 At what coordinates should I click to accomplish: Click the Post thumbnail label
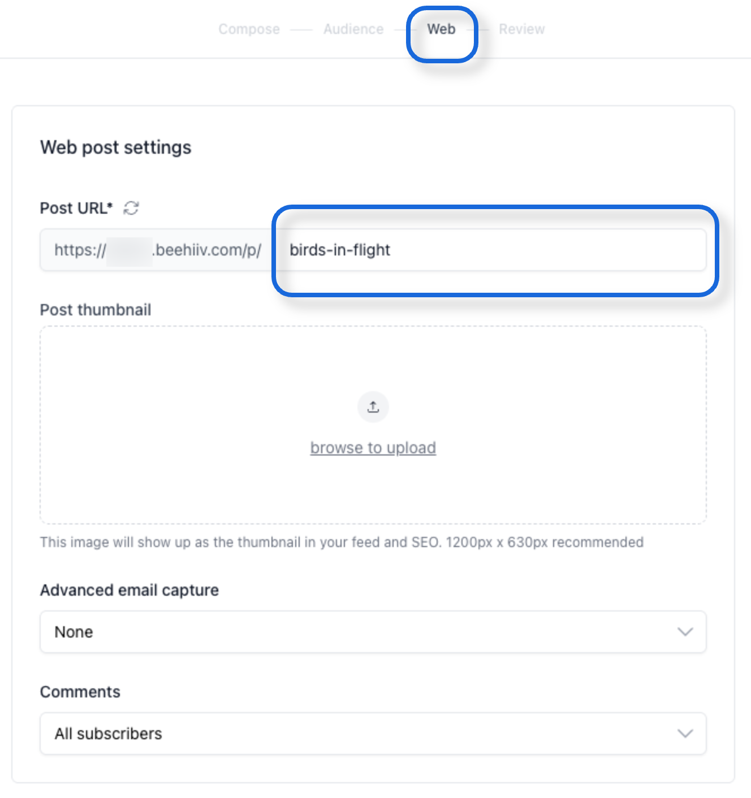tap(96, 310)
